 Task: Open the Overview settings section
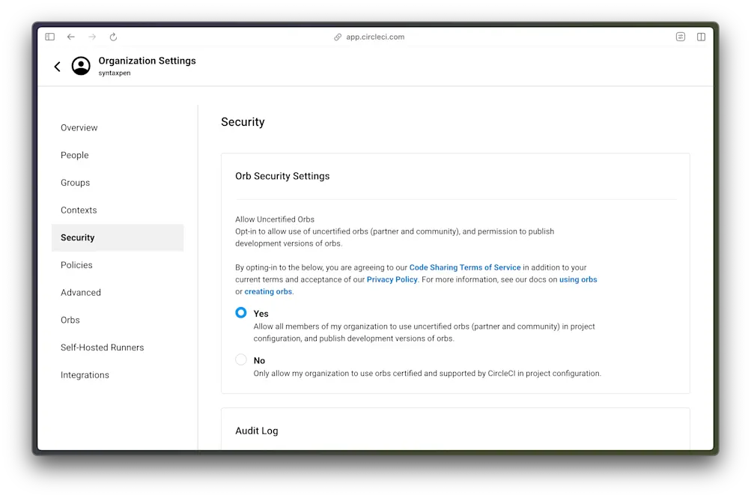79,127
